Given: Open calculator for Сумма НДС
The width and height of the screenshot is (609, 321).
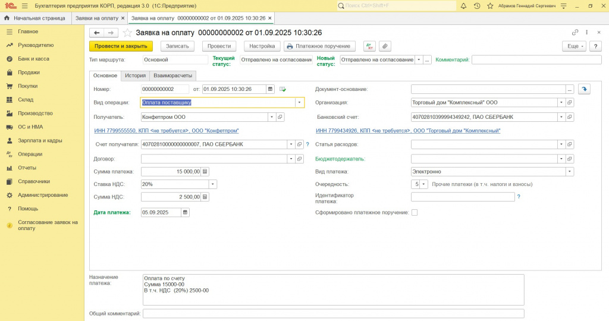Looking at the screenshot, I should pos(205,197).
